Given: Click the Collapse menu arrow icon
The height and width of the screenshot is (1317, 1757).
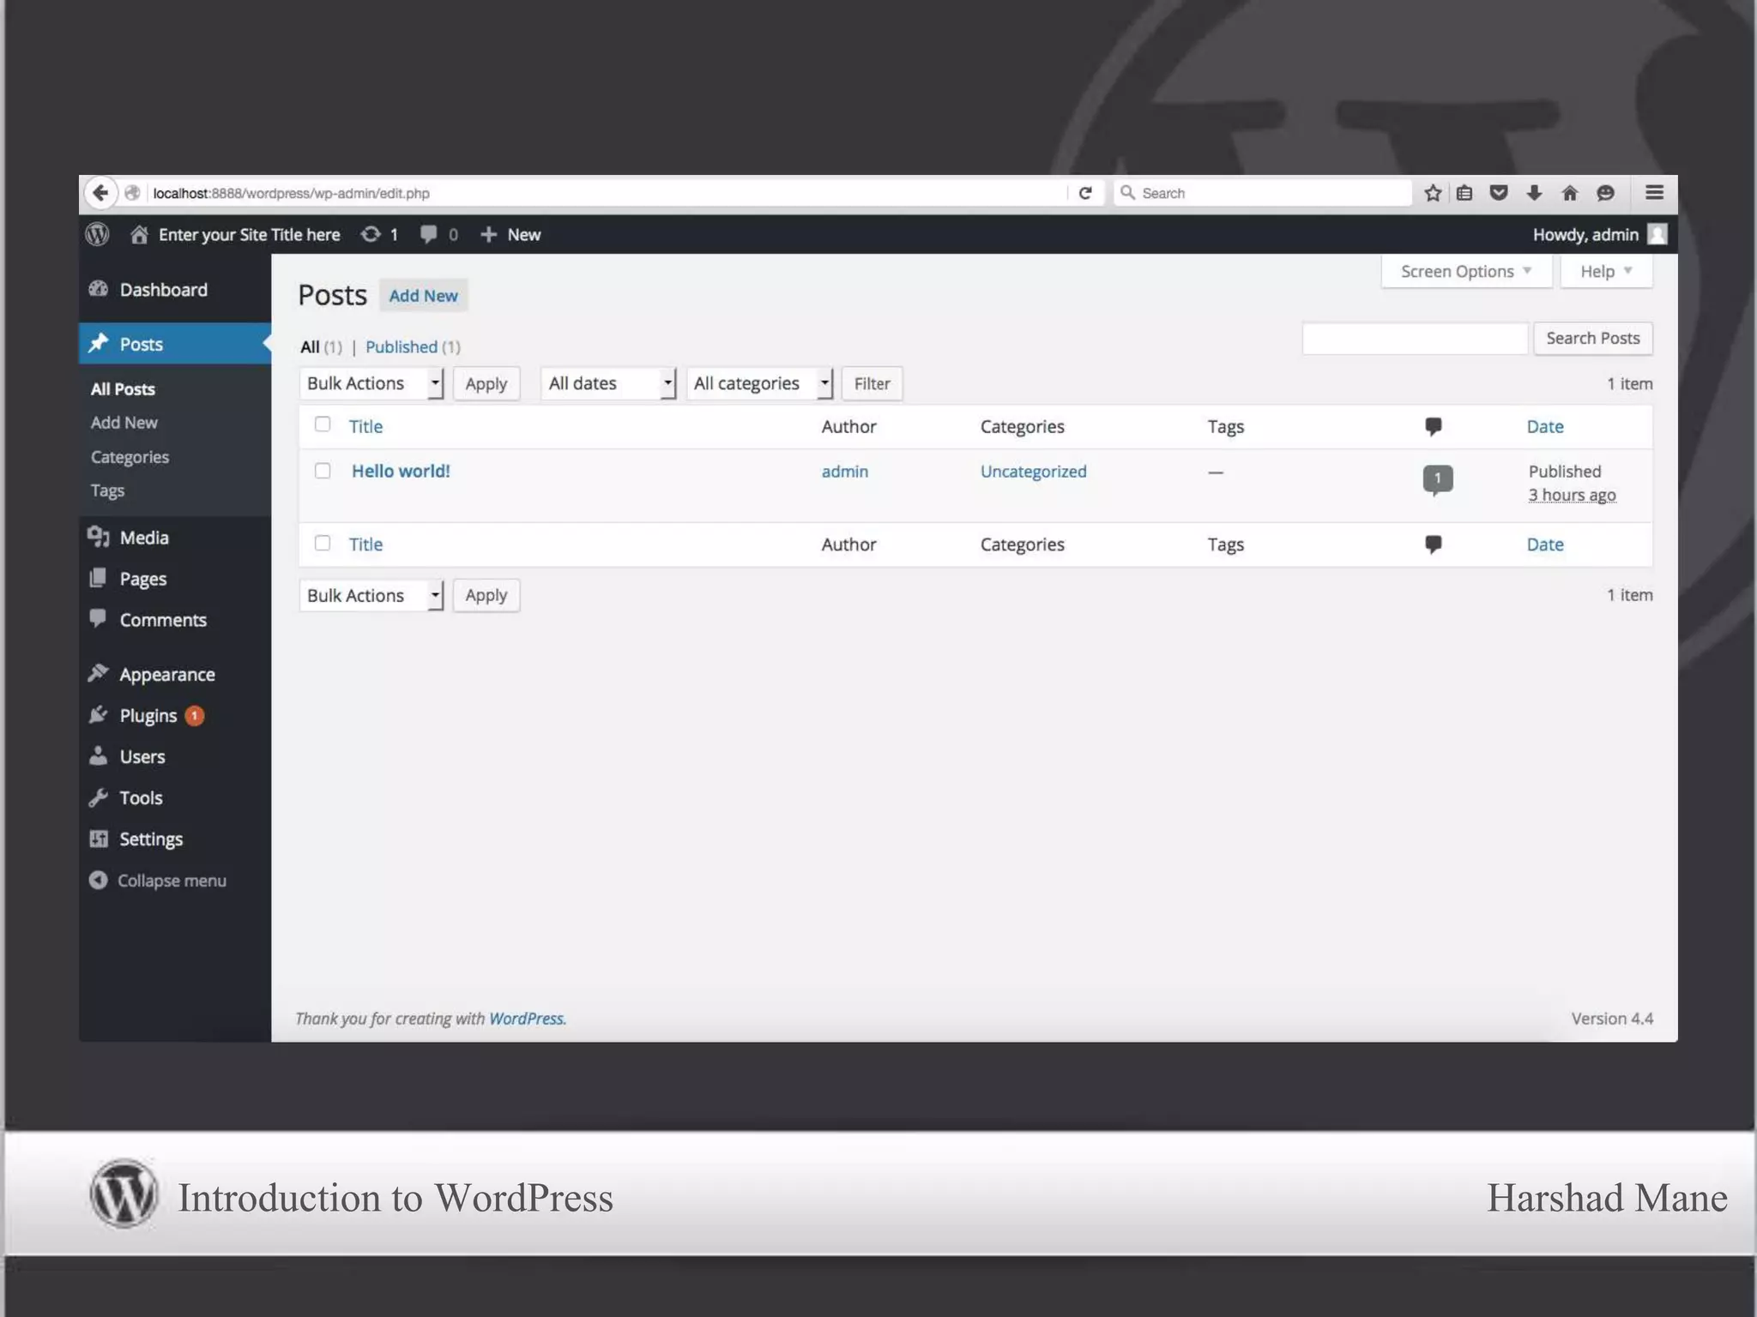Looking at the screenshot, I should point(99,880).
